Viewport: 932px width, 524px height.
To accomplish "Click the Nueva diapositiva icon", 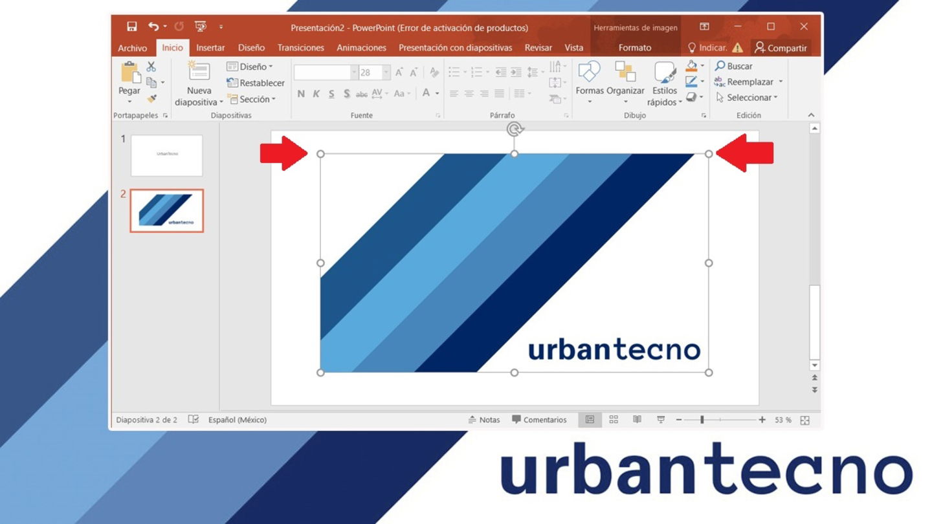I will point(199,71).
